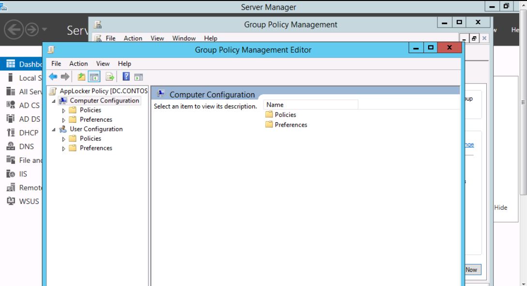The height and width of the screenshot is (286, 527).
Task: Open Action menu in Group Policy Management window
Action: [x=133, y=38]
